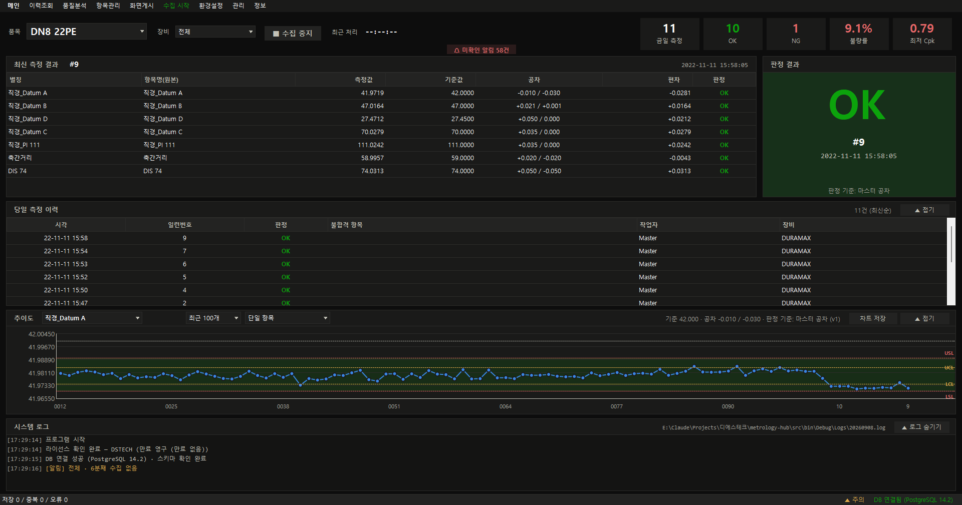The height and width of the screenshot is (505, 962).
Task: Click the LSL label on the chart
Action: coord(949,397)
